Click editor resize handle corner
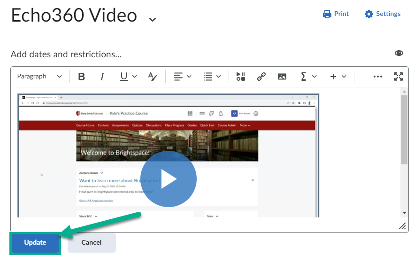Viewport: 414px width, 255px height. pos(402,226)
